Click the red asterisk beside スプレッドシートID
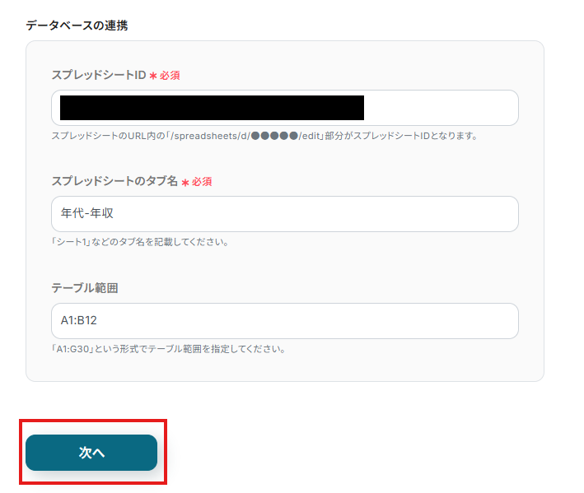Screen dimensions: 584x493 (153, 76)
